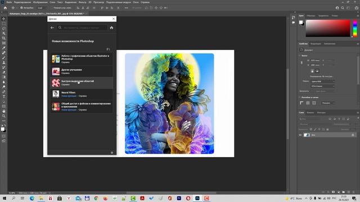Open the quick object selection list item
Image resolution: width=360 pixels, height=202 pixels.
[x=82, y=82]
